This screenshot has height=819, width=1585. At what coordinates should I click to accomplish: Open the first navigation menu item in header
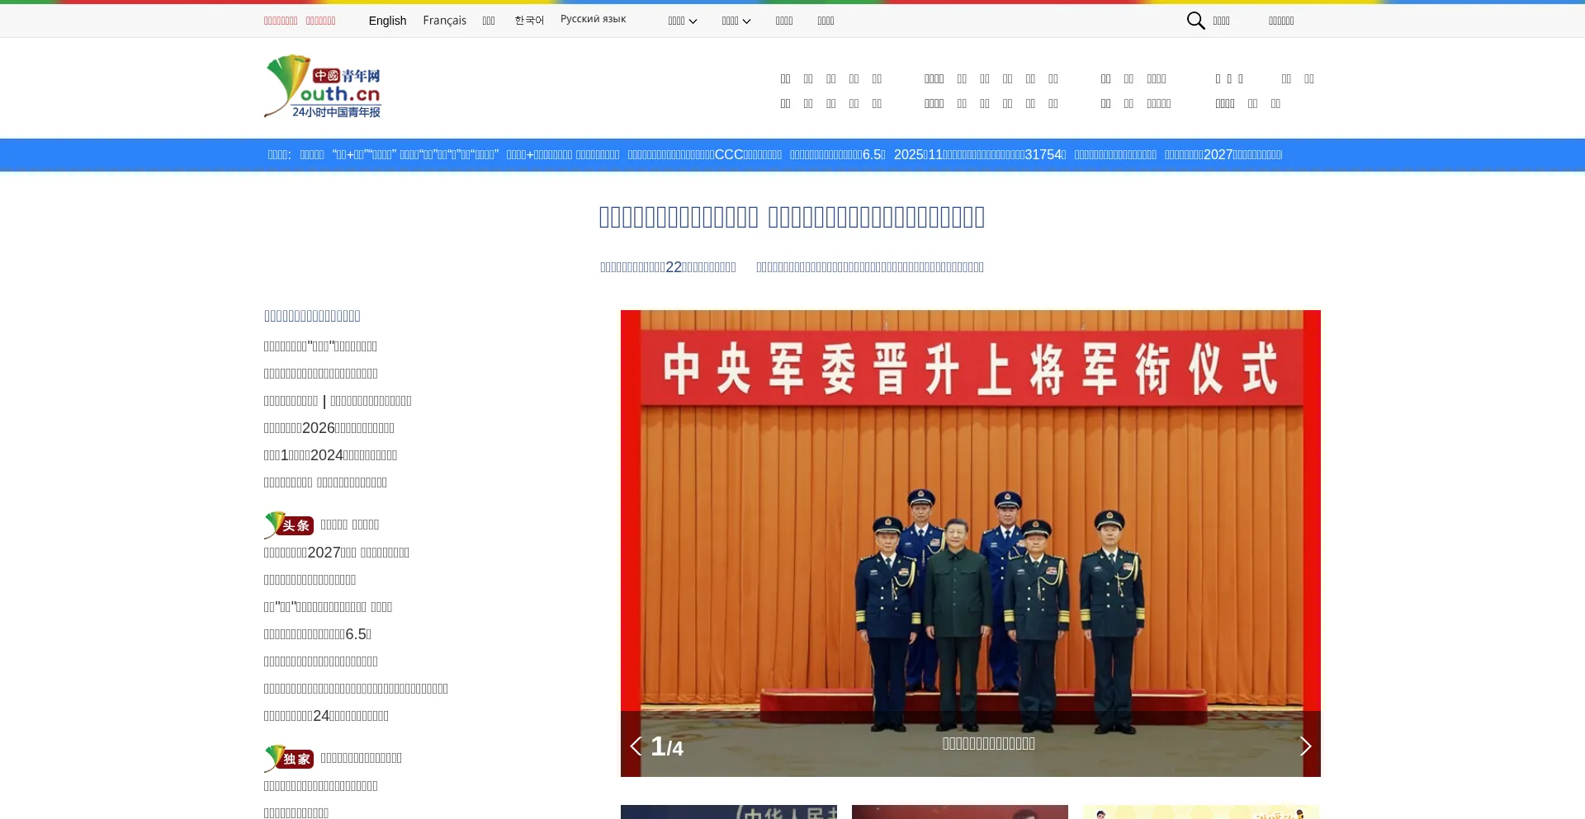point(785,78)
